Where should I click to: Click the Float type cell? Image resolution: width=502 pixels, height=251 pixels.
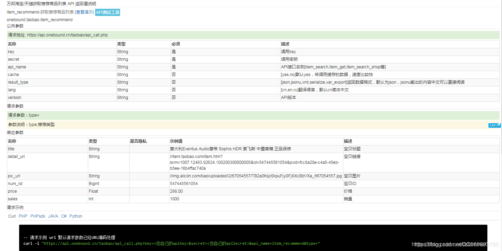pos(109,191)
